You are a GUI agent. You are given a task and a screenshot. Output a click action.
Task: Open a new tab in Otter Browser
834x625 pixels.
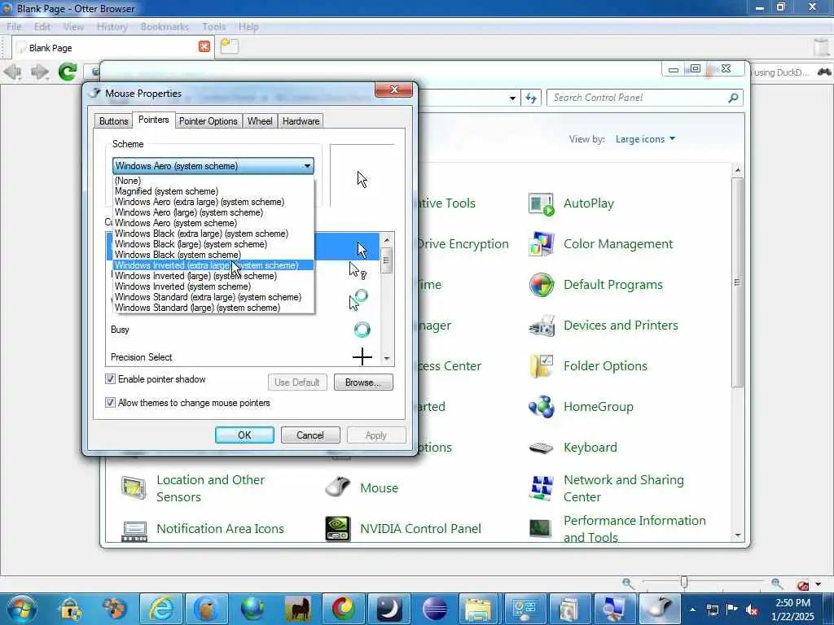[x=229, y=46]
